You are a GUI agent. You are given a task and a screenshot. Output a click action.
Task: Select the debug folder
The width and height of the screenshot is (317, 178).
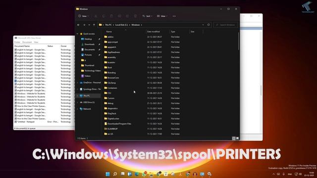tap(110, 103)
